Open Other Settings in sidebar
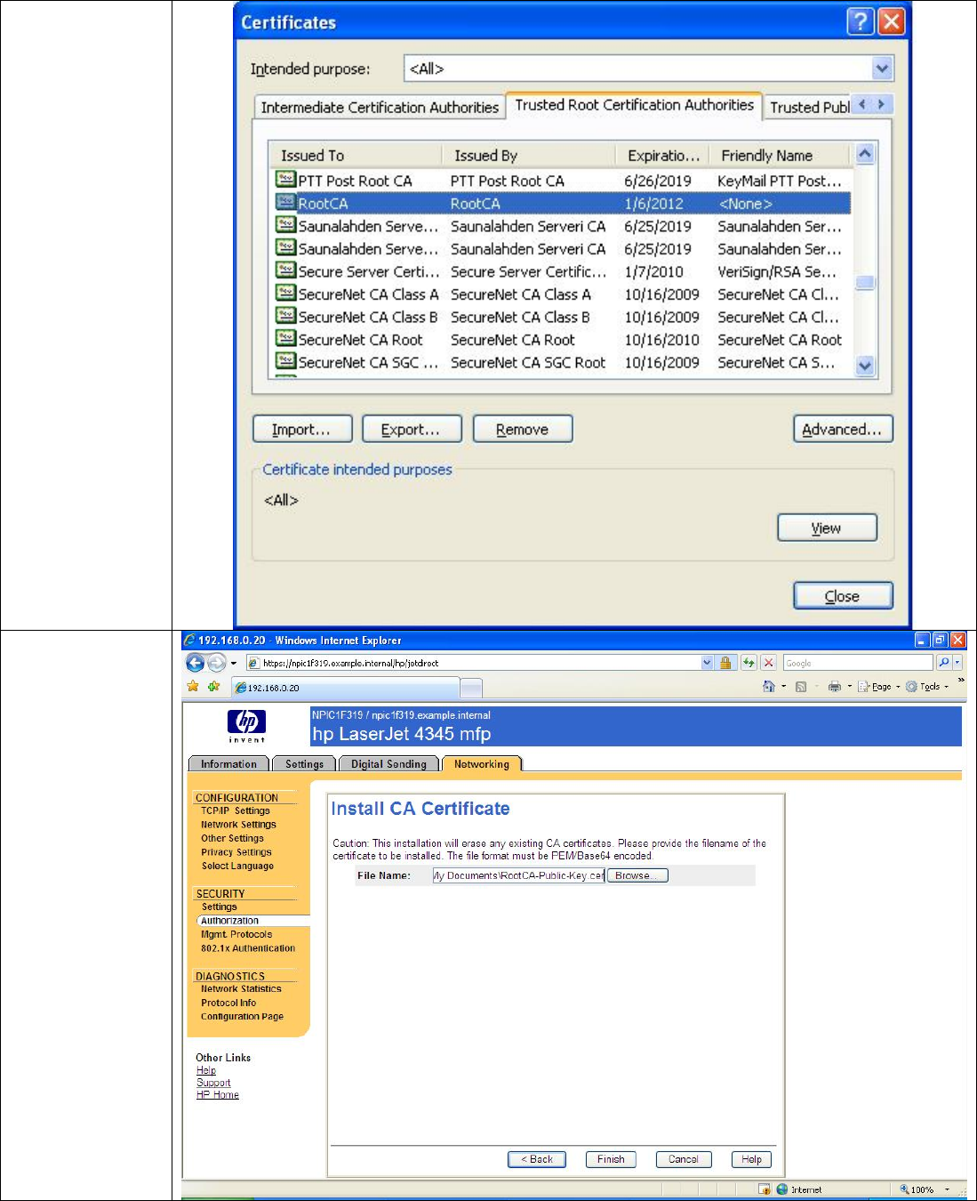Viewport: 977px width, 1201px height. (232, 838)
